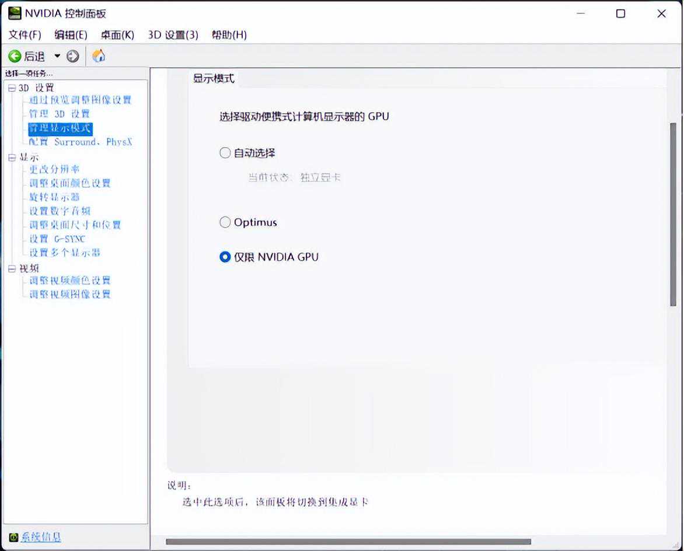Open 更改分辨率 in the sidebar
Viewport: 684px width, 551px height.
(55, 169)
